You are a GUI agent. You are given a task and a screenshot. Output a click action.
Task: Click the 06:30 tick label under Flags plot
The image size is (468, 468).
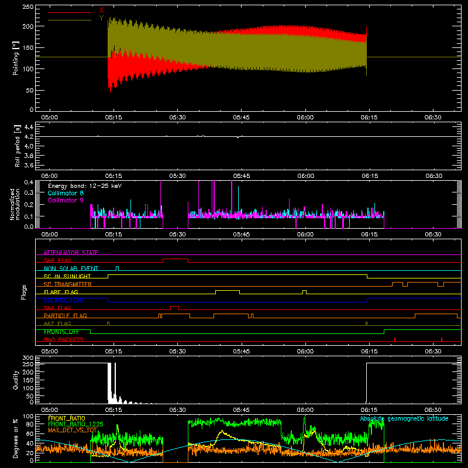(433, 352)
